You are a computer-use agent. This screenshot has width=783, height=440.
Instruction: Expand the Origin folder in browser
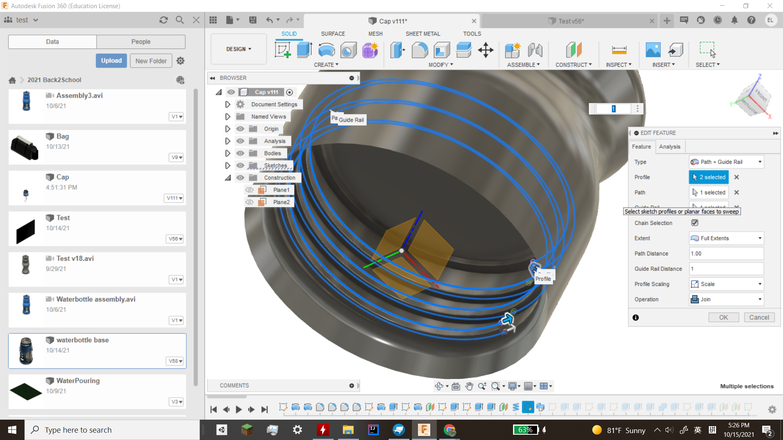[228, 129]
